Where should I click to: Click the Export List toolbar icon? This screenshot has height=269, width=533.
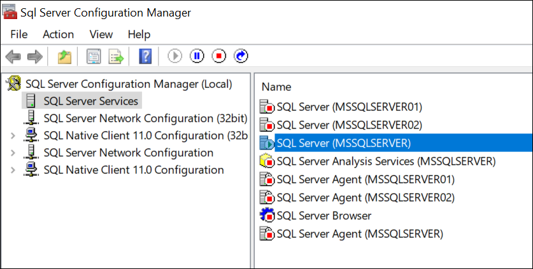tap(116, 57)
